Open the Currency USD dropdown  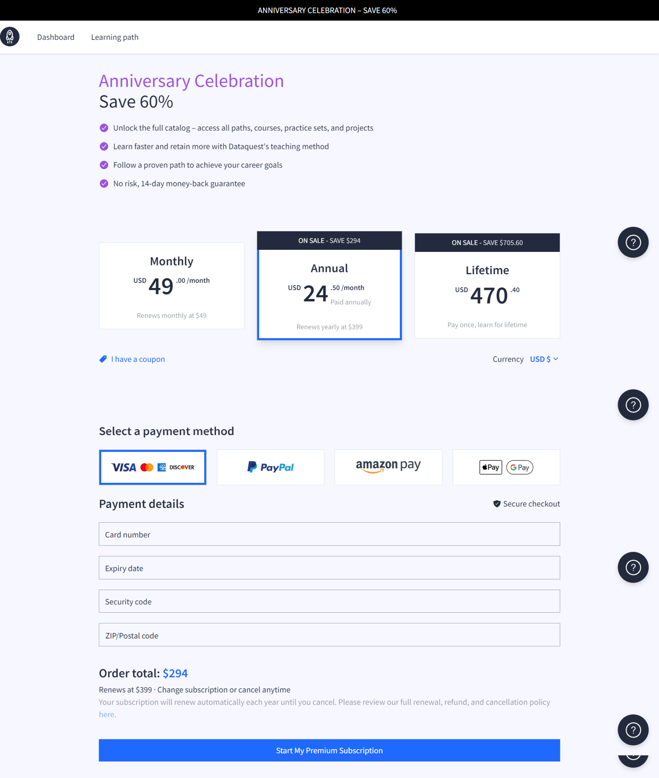(540, 359)
